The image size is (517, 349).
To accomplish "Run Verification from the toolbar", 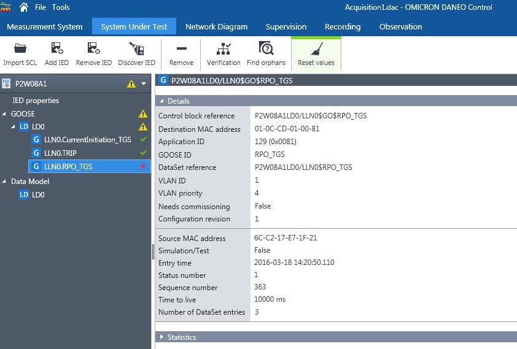I will tap(224, 48).
